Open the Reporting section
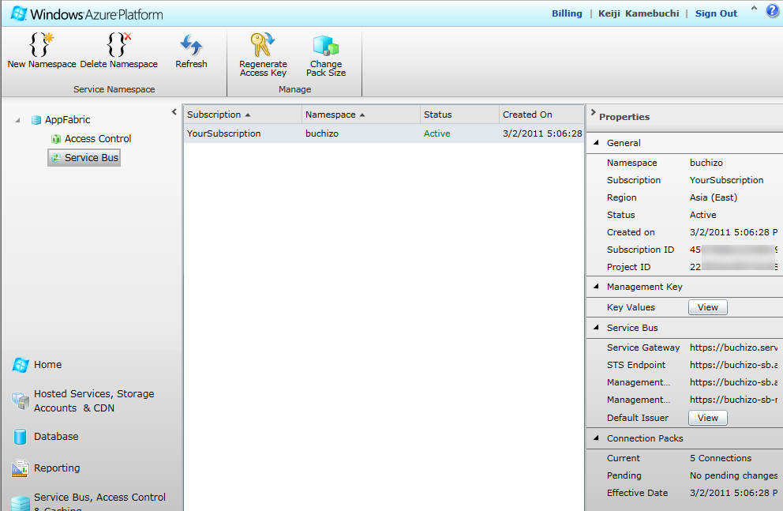783x511 pixels. pyautogui.click(x=56, y=468)
